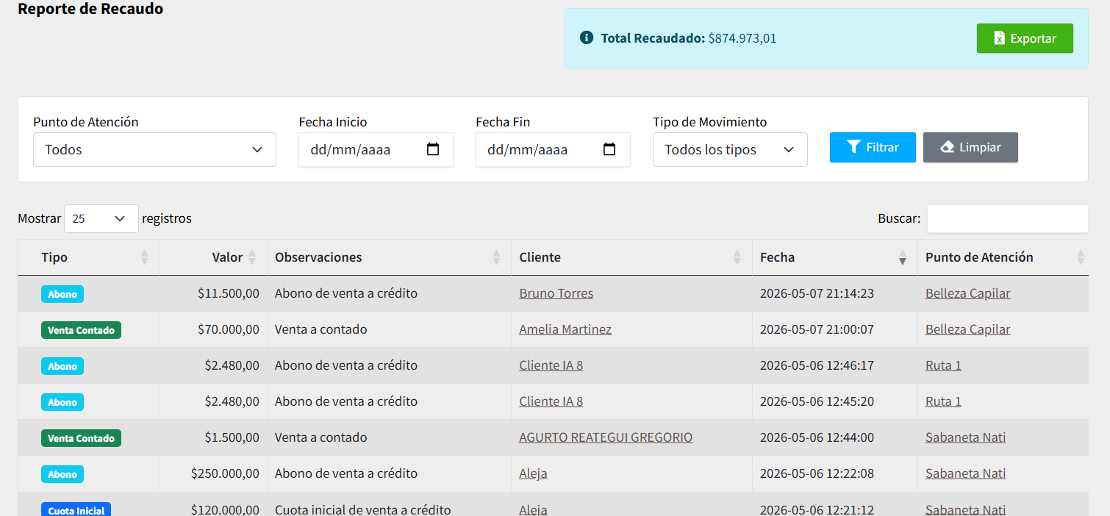Open Ruta 1 link in 12:46:17 row
Viewport: 1110px width, 516px height.
pos(943,365)
